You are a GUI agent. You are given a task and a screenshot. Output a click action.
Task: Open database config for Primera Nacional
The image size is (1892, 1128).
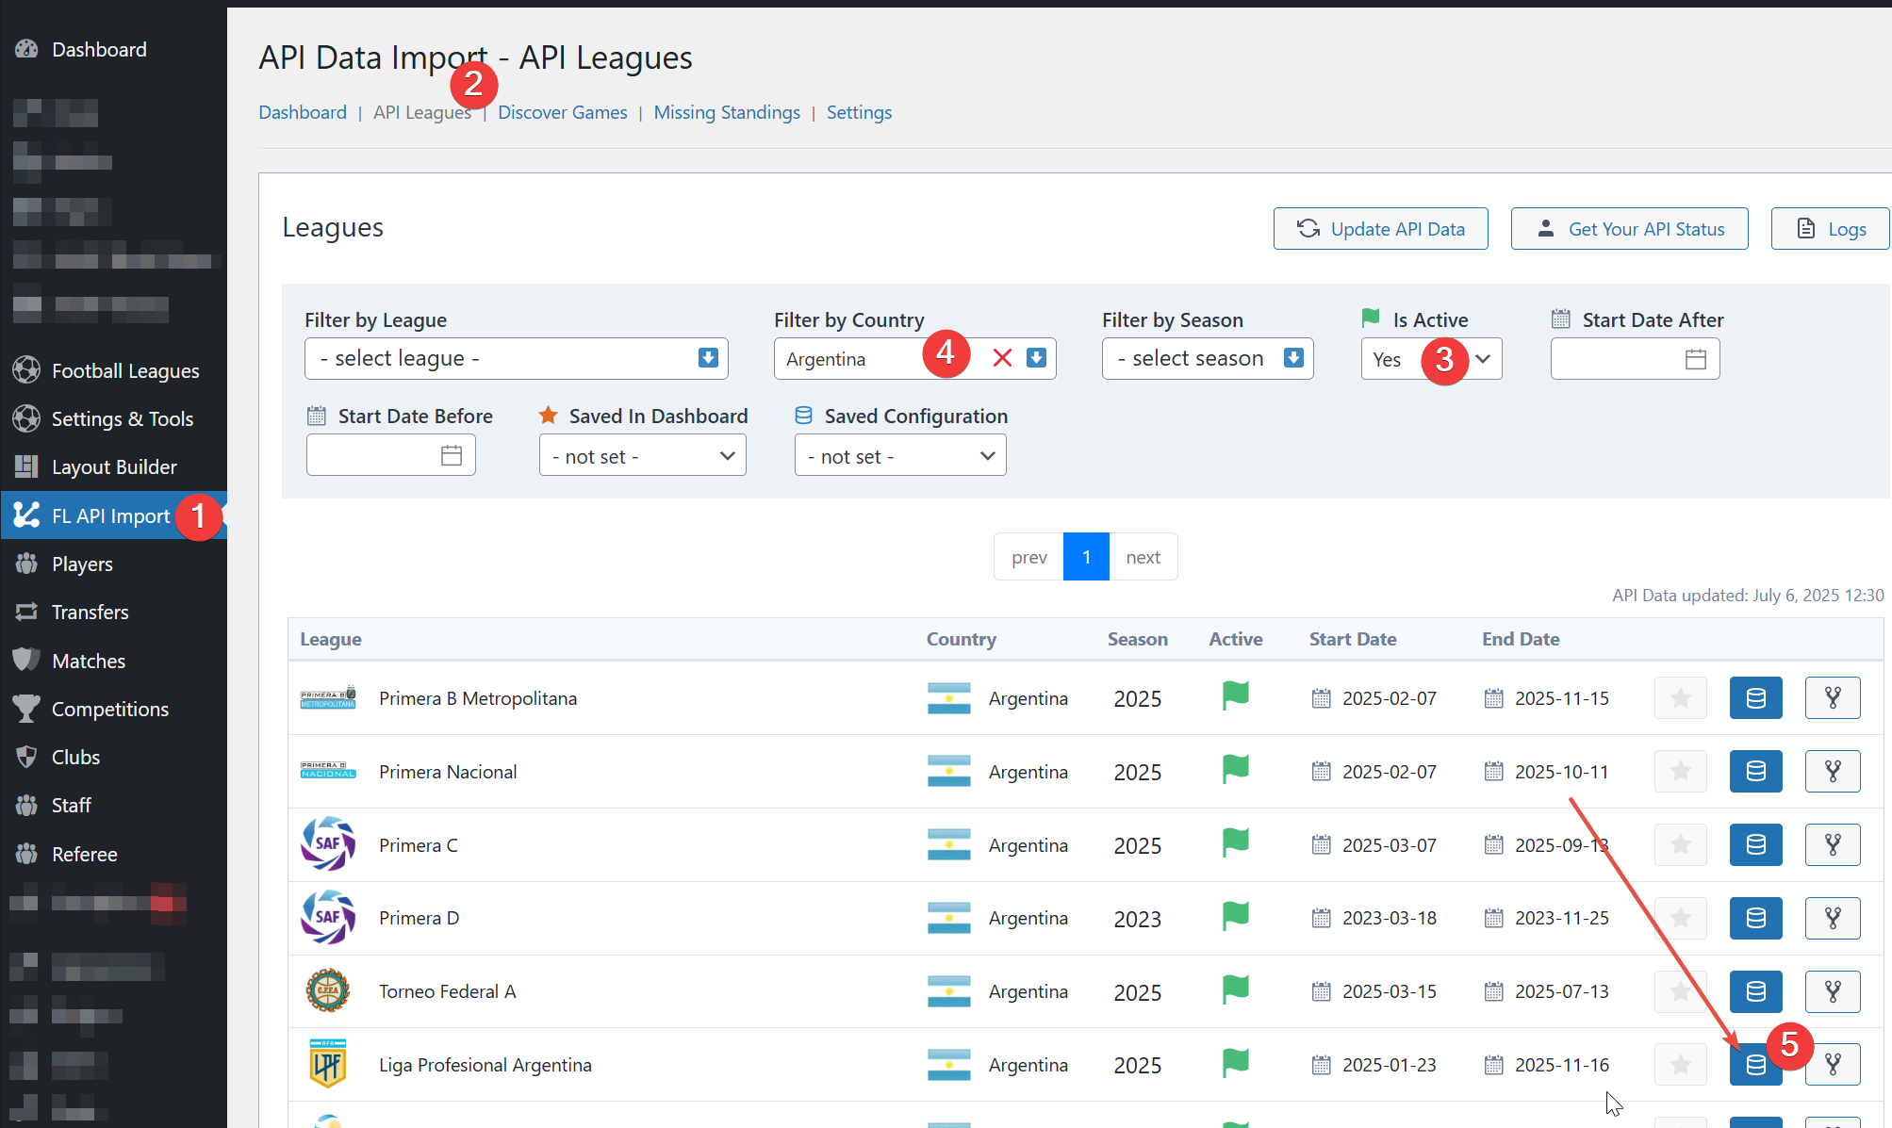[1755, 771]
